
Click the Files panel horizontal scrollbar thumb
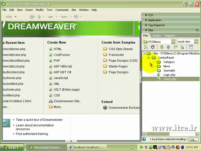pyautogui.click(x=158, y=134)
